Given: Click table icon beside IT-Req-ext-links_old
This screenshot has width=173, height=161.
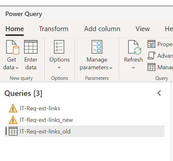Looking at the screenshot, I should pyautogui.click(x=13, y=131).
